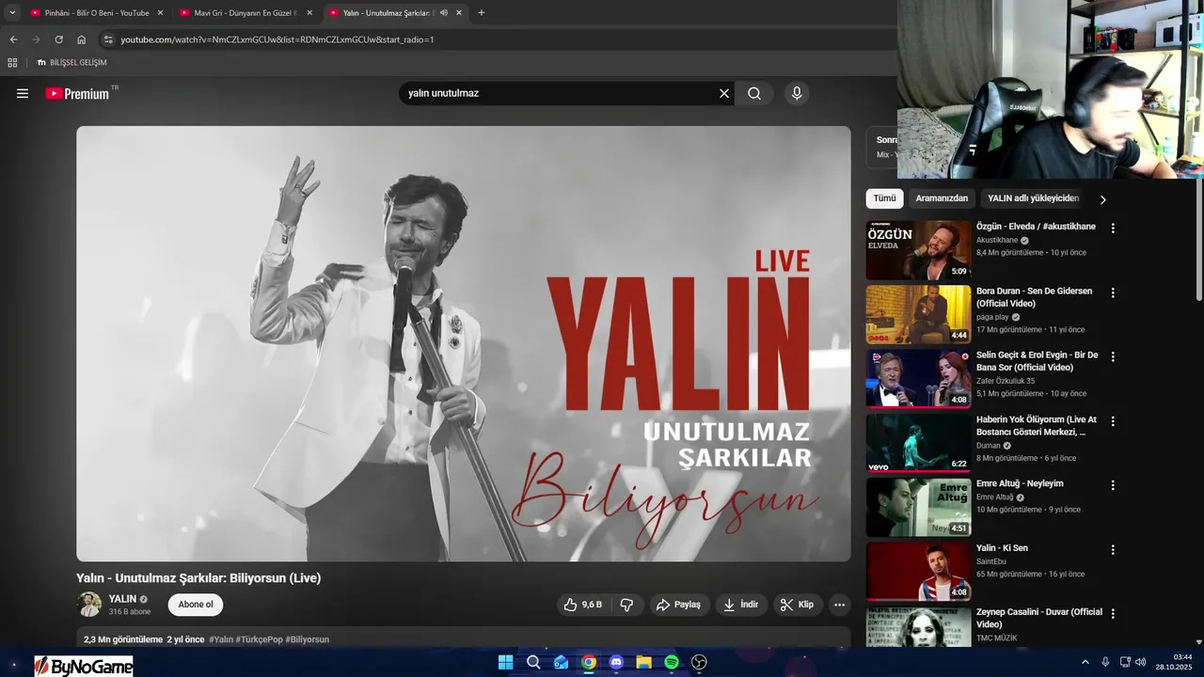
Task: Open Chrome apps grid in bookmarks bar
Action: coord(12,63)
